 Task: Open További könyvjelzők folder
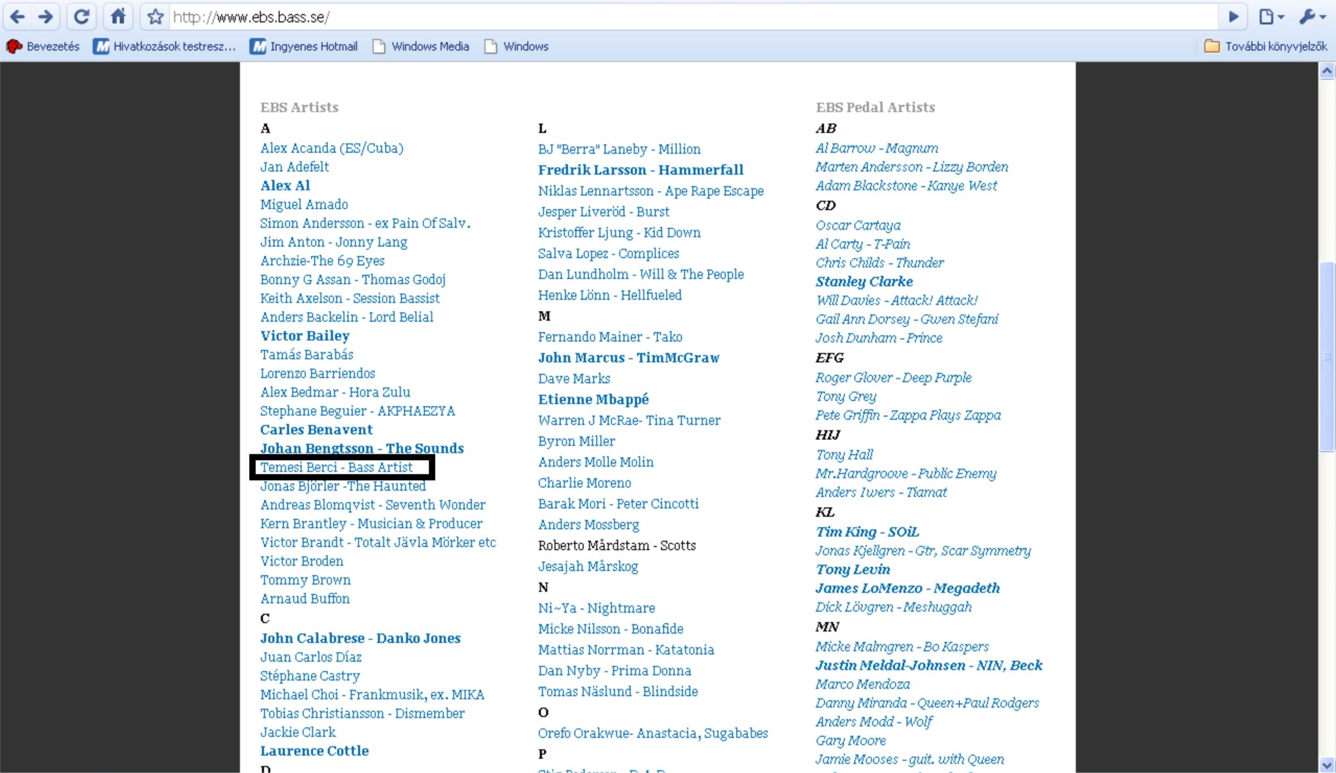[1266, 46]
